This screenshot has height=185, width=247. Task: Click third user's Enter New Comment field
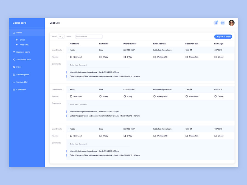[100, 144]
